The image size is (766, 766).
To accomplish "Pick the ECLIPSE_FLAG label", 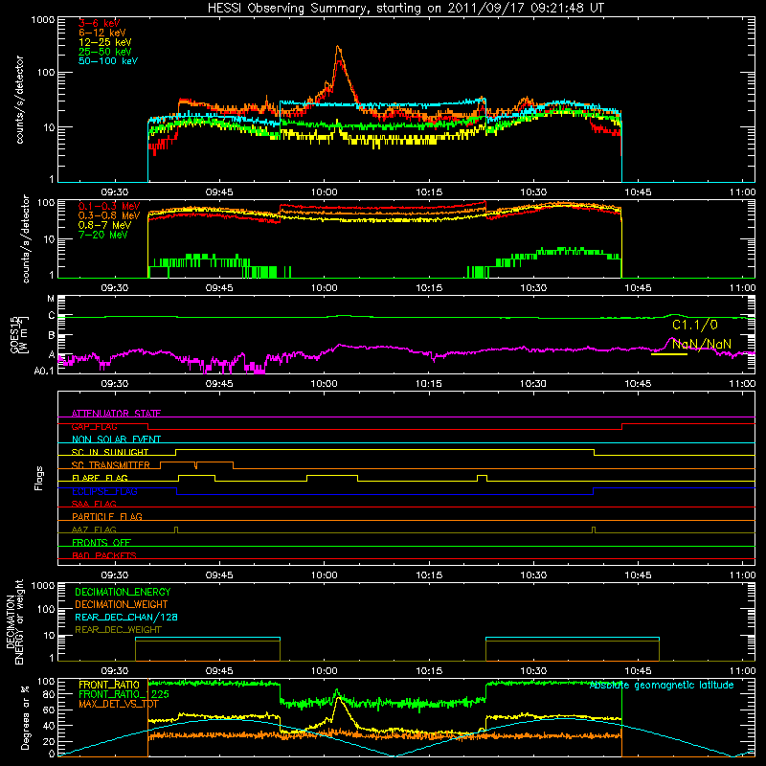I will point(104,491).
